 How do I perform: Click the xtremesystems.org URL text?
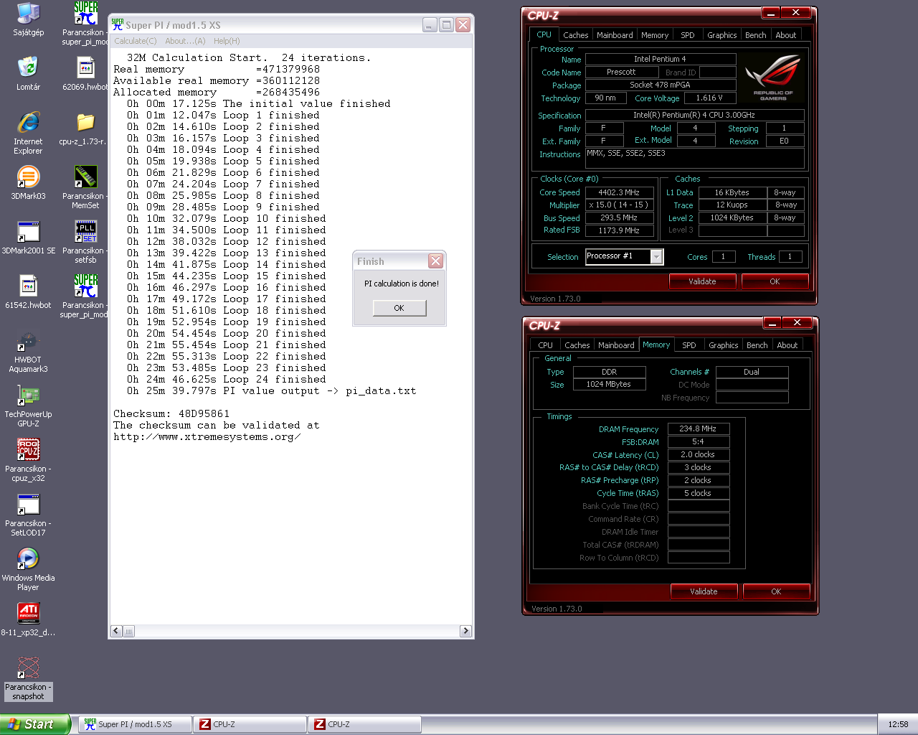207,436
